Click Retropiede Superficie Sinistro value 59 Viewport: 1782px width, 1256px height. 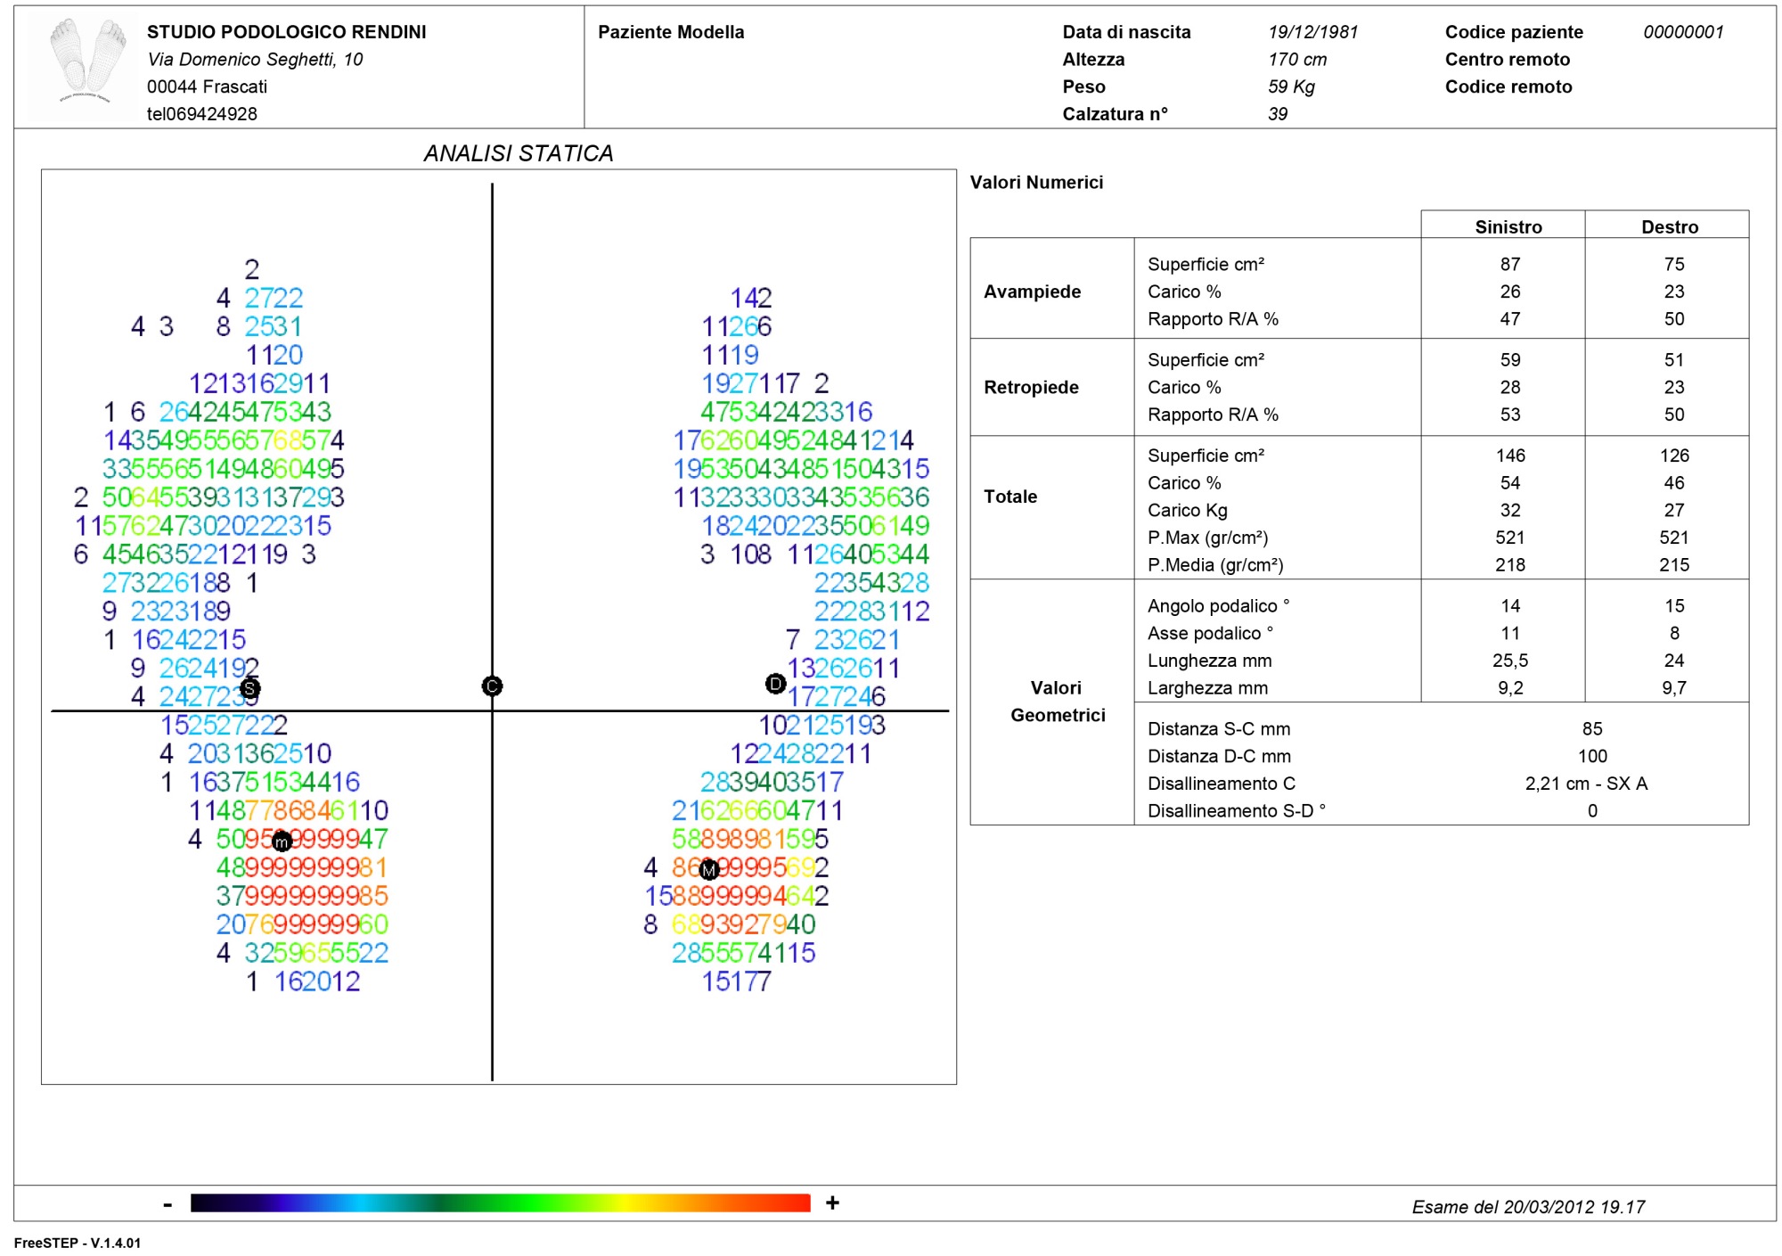pos(1509,359)
